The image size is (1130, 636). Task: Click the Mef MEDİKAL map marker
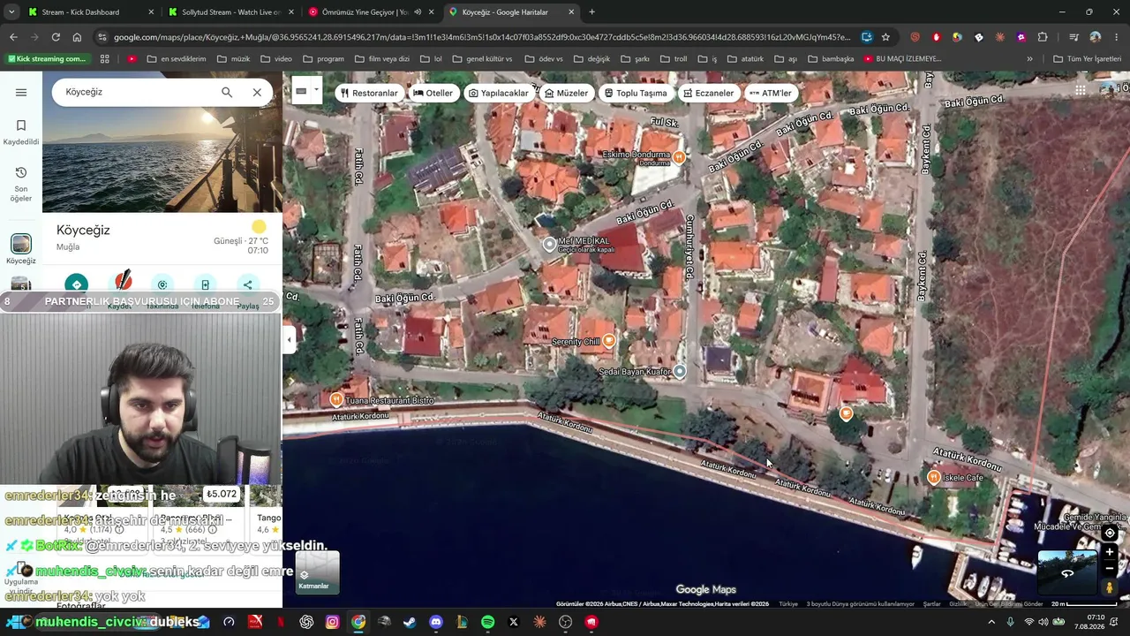[549, 245]
